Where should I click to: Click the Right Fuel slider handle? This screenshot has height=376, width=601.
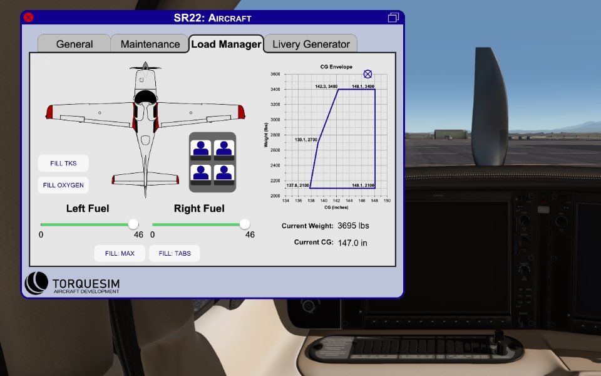[x=245, y=224]
